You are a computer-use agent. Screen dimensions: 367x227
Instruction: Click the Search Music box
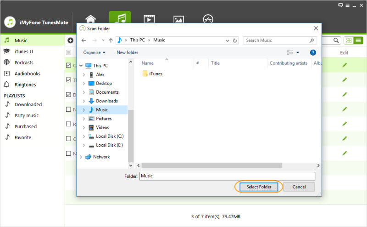[x=280, y=40]
